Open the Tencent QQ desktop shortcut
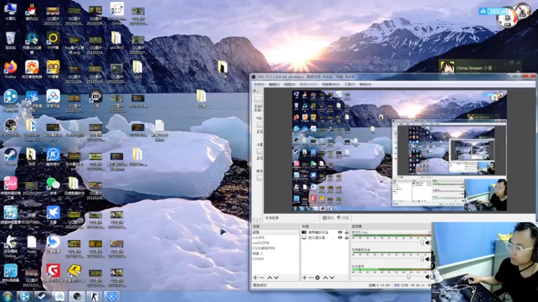The image size is (538, 302). click(x=32, y=11)
